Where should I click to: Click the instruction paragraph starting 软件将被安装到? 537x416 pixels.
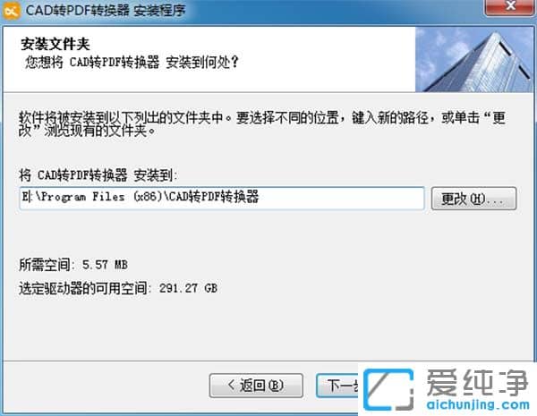262,124
